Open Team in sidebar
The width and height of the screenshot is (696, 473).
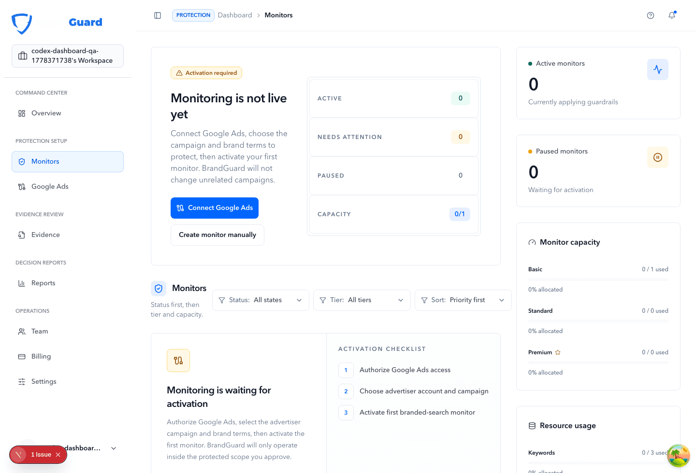[x=68, y=332]
